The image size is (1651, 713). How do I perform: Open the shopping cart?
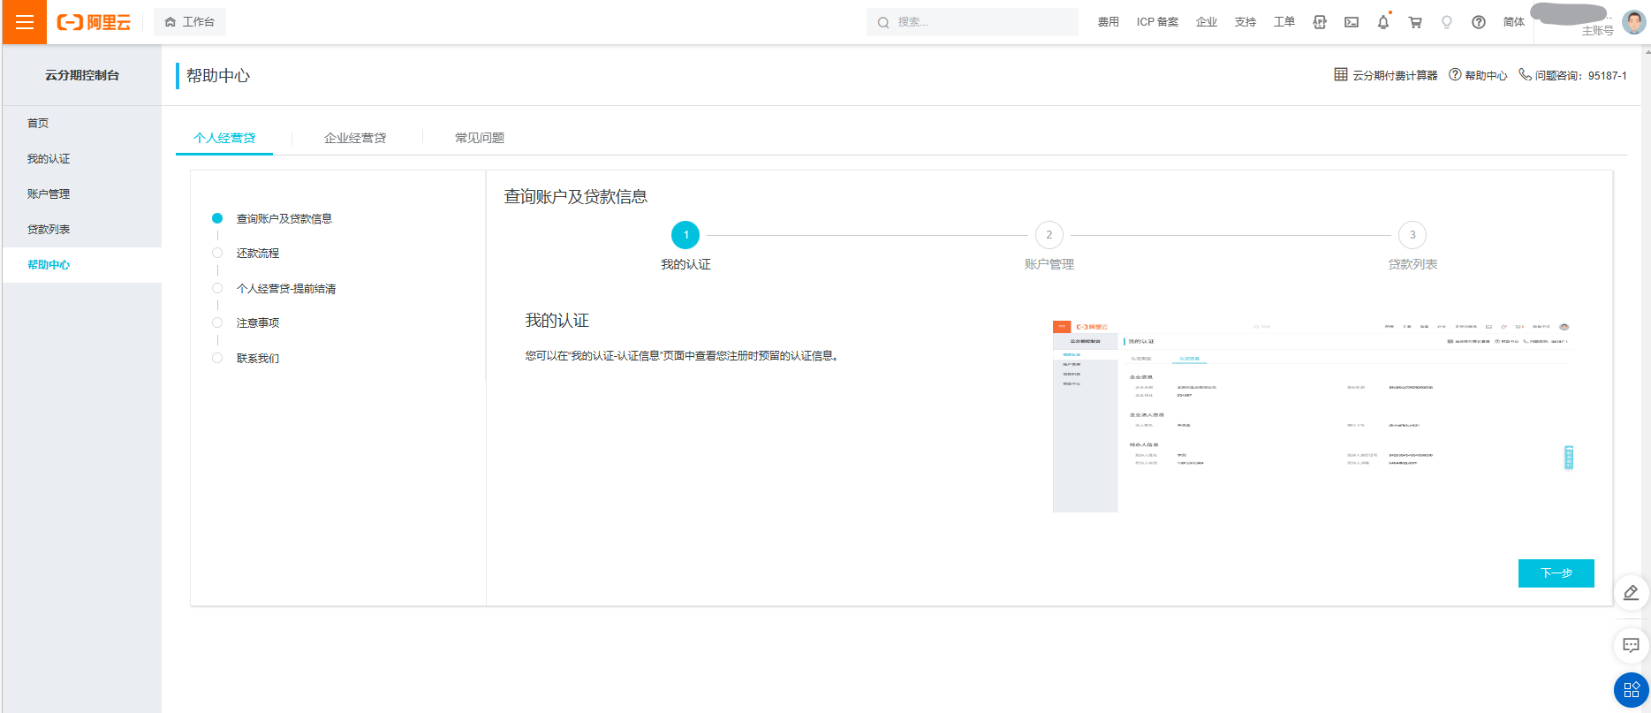pyautogui.click(x=1415, y=22)
